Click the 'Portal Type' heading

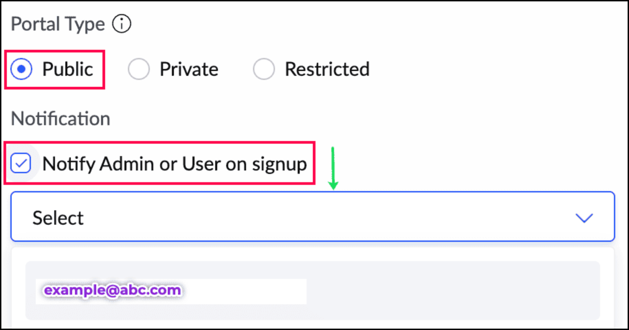(x=58, y=24)
